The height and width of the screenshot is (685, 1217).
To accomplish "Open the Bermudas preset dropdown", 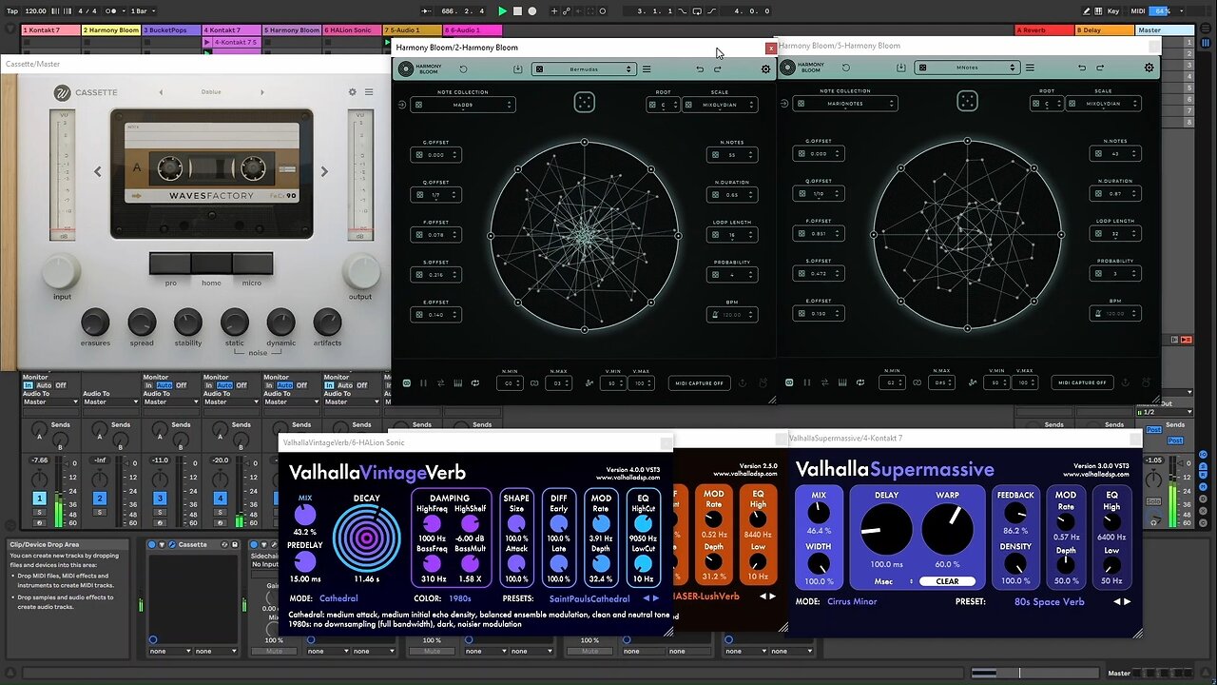I will tap(583, 68).
